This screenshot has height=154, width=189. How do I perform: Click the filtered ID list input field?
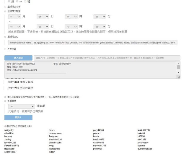[x=92, y=43]
